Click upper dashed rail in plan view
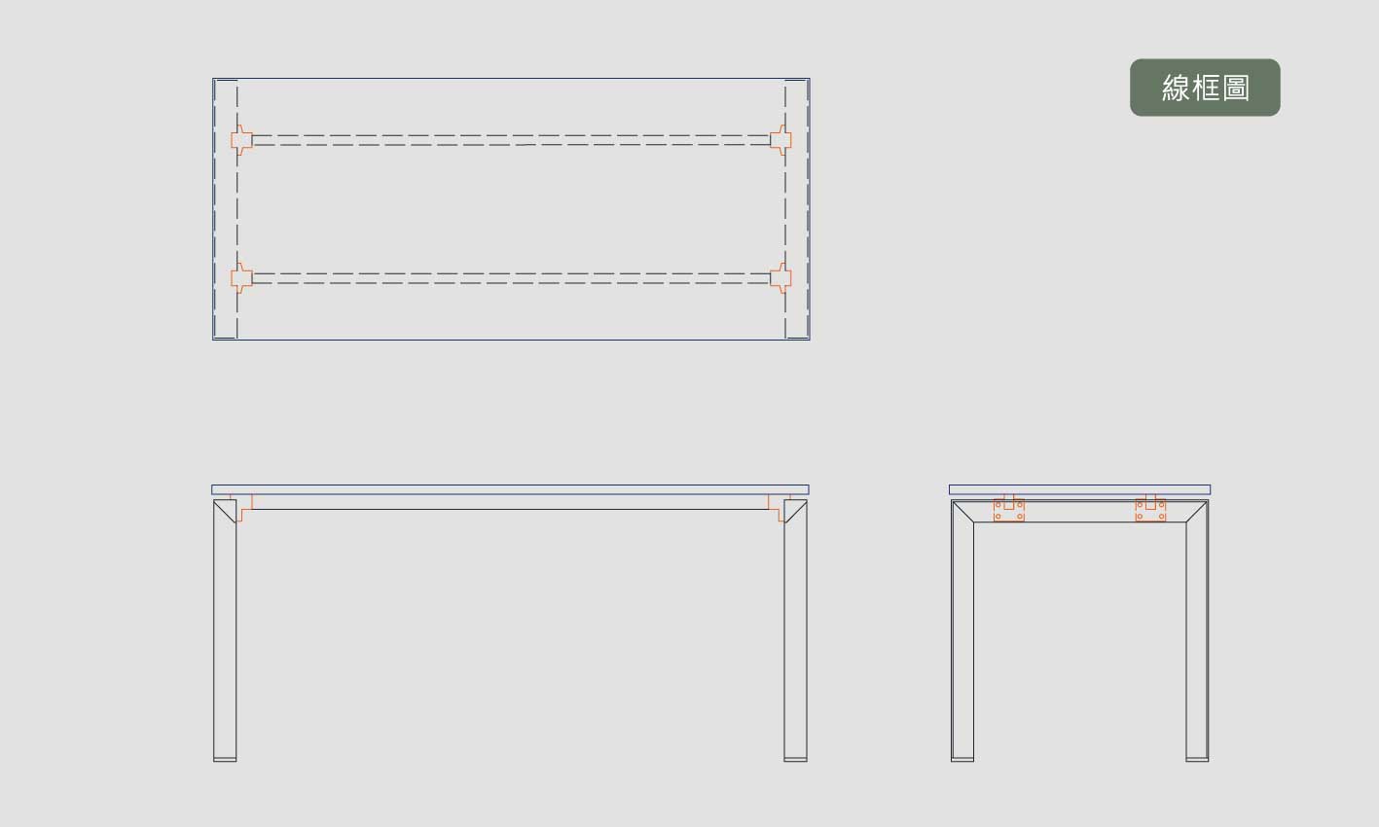 511,140
